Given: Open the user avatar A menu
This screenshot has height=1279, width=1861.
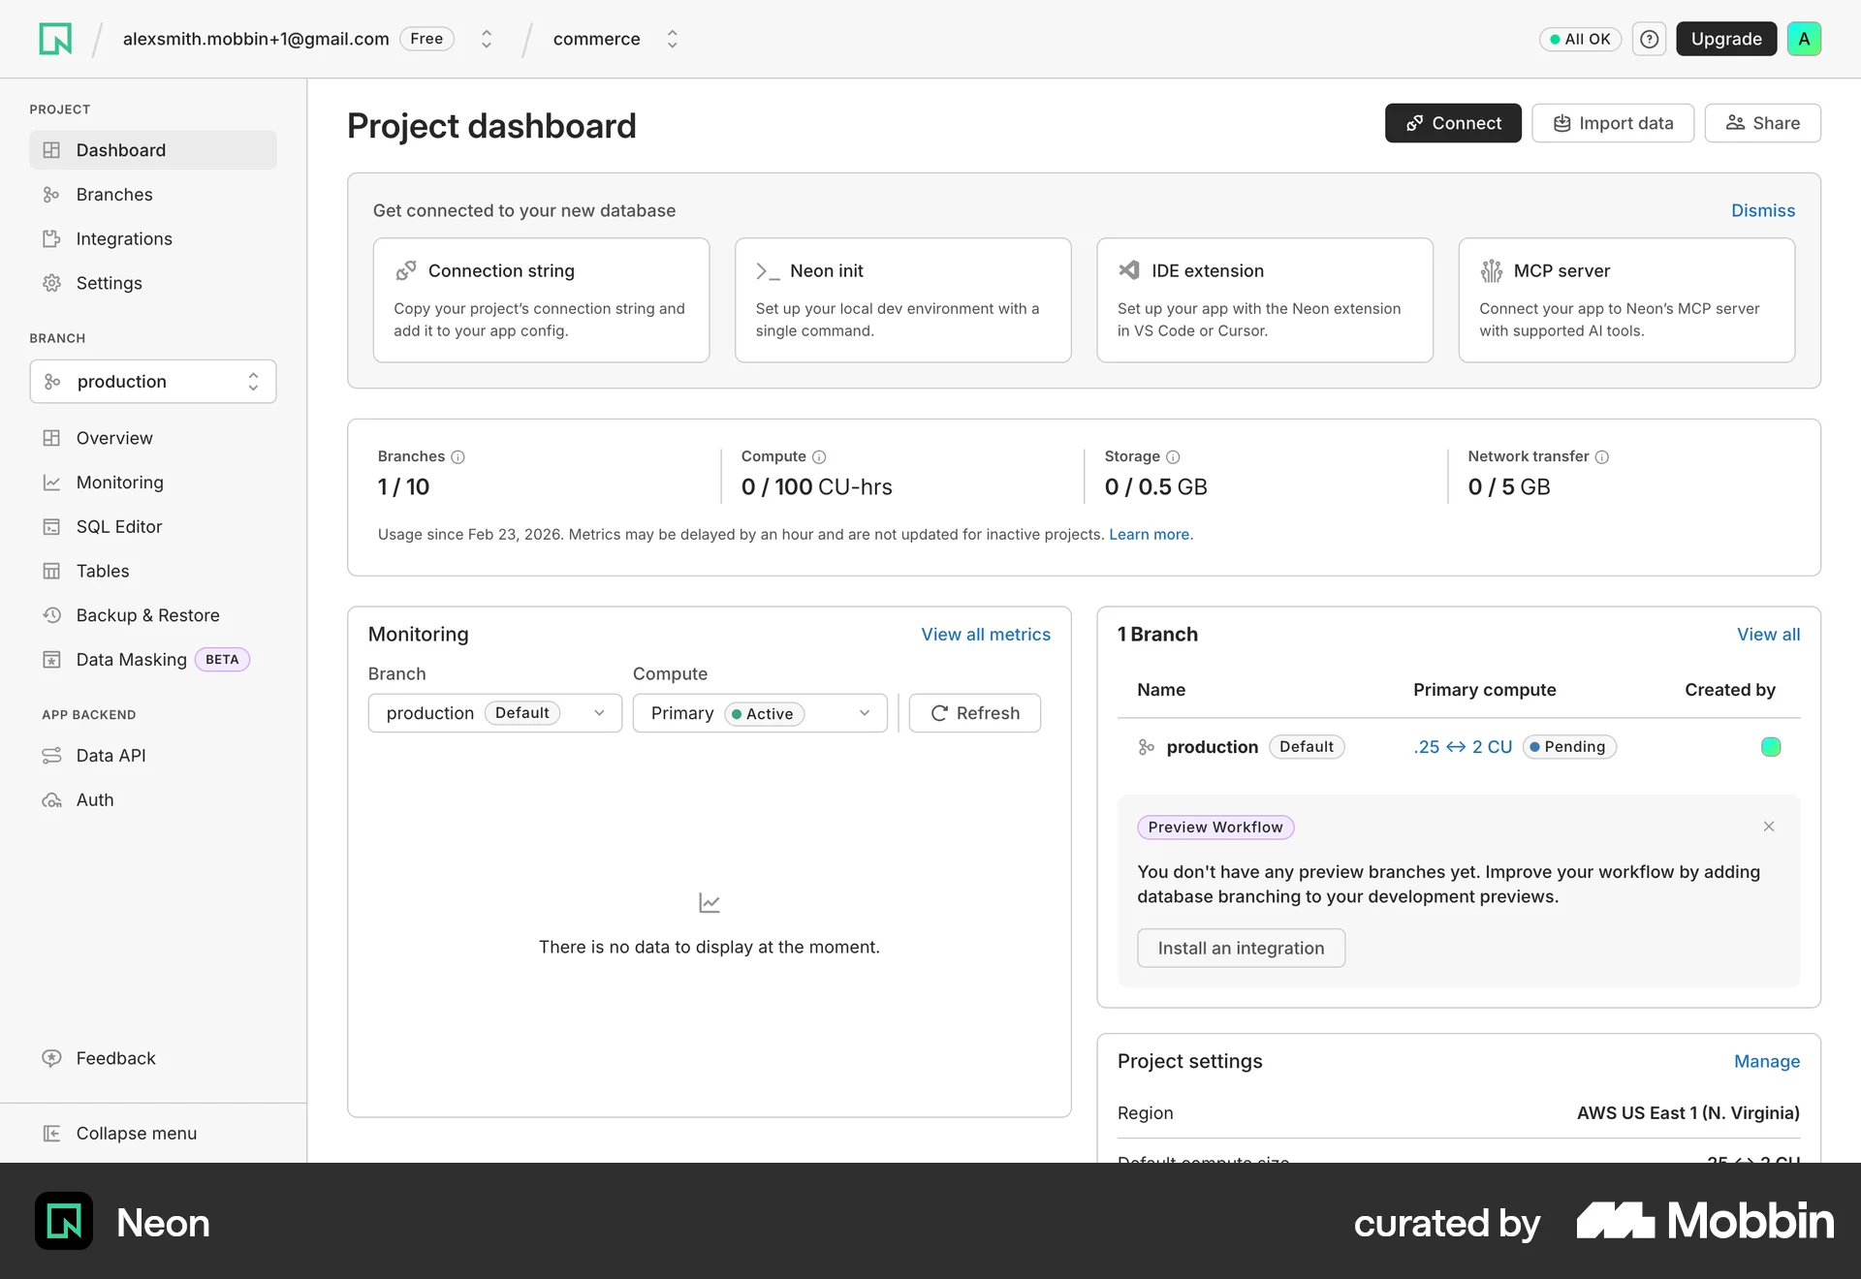Looking at the screenshot, I should 1804,39.
